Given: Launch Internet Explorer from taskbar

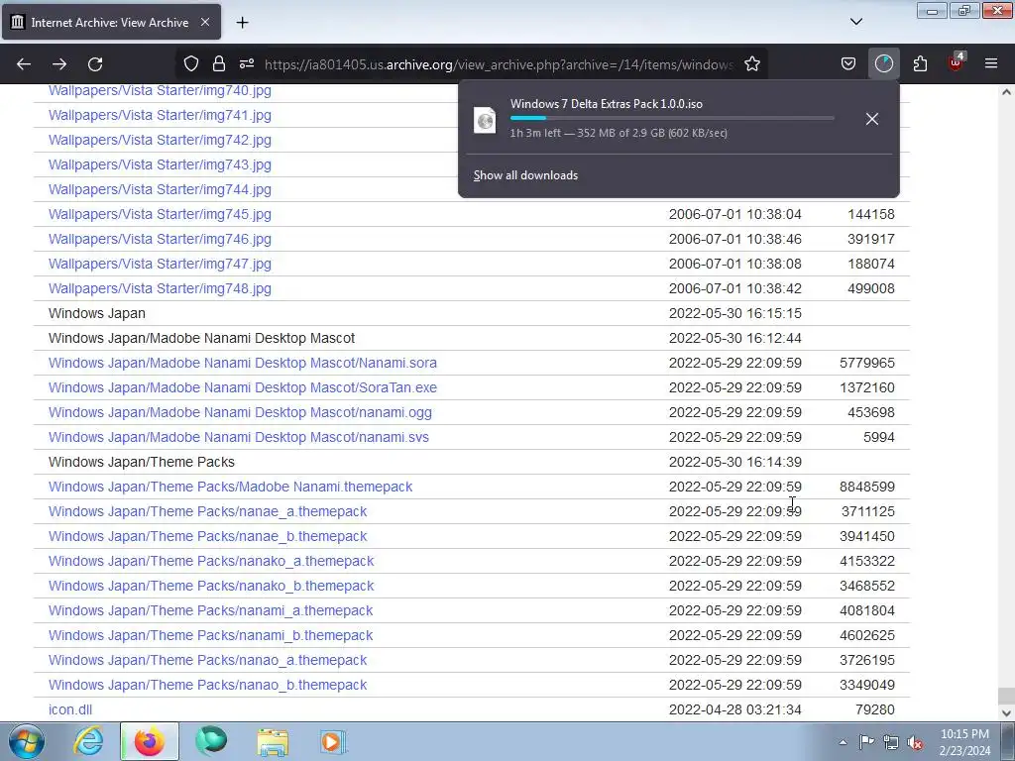Looking at the screenshot, I should tap(88, 741).
